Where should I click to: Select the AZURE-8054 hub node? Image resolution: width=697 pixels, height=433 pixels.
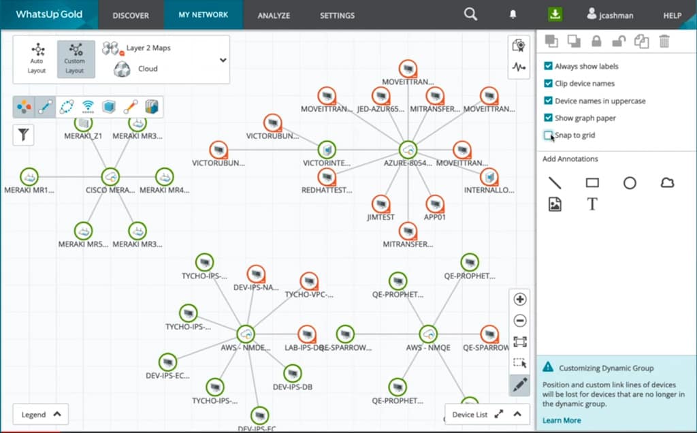[x=408, y=150]
